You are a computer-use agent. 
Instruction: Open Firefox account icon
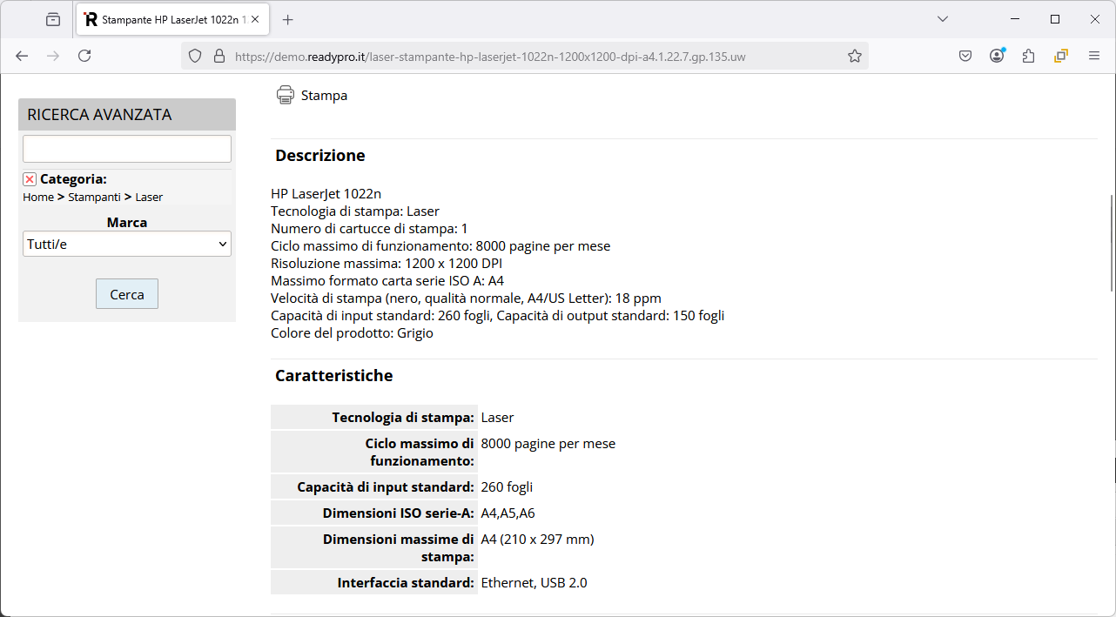tap(997, 56)
